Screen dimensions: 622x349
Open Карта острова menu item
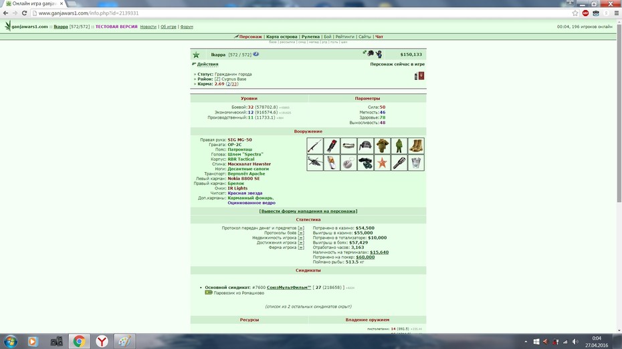pyautogui.click(x=282, y=37)
